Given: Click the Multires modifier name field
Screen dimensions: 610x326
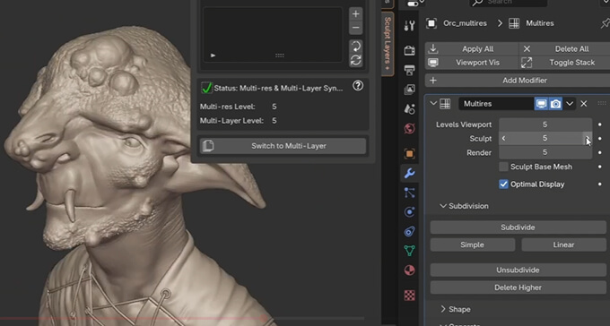Looking at the screenshot, I should pos(496,104).
